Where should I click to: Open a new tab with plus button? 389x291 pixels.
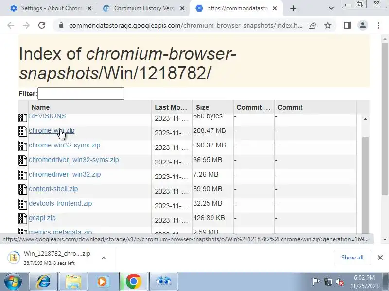point(293,8)
